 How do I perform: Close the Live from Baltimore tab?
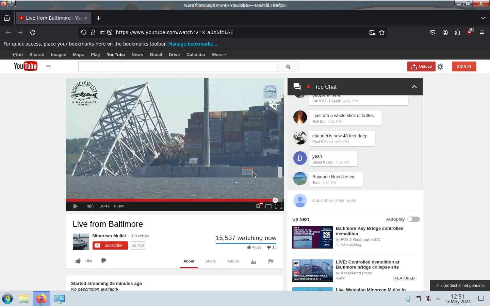coord(86,18)
